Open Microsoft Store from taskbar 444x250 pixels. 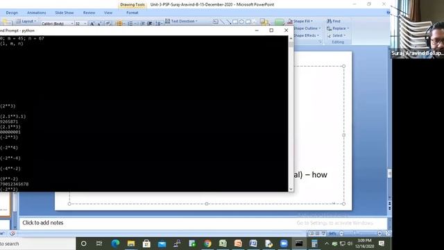(146, 244)
